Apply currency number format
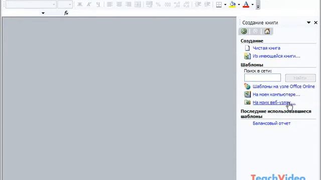 click(149, 4)
